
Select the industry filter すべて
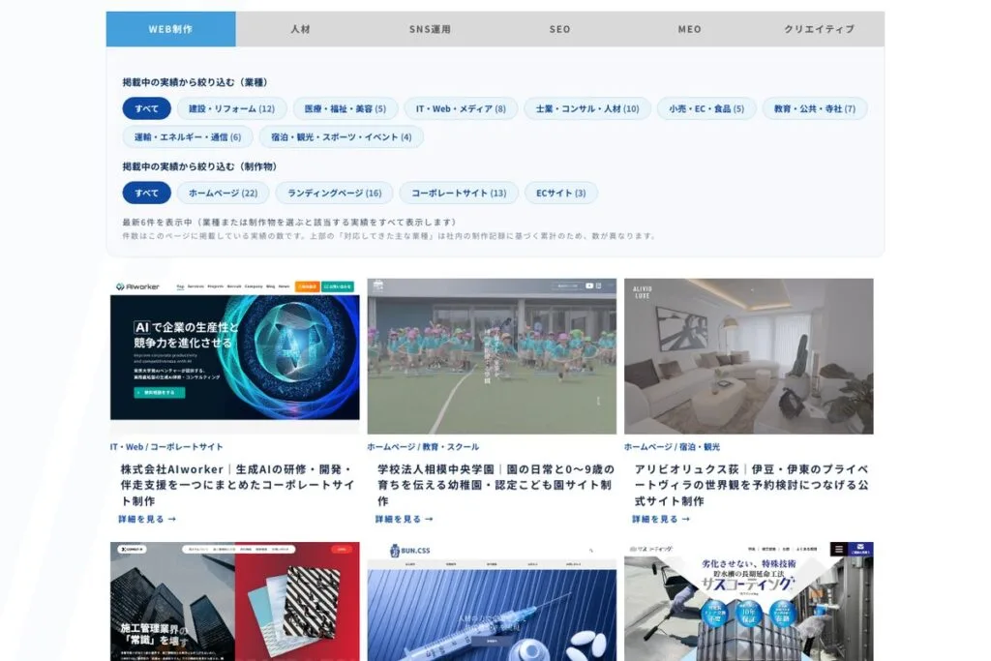coord(147,108)
